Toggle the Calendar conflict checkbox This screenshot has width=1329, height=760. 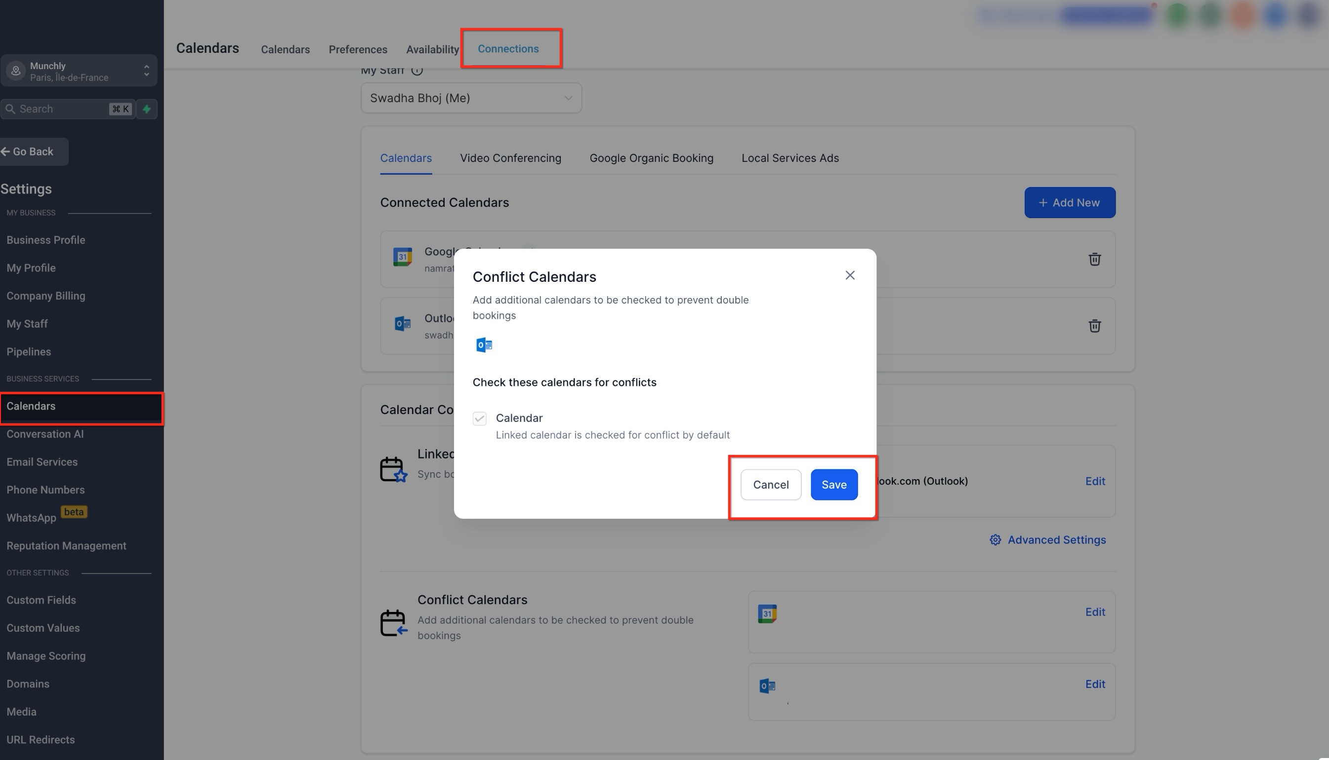[480, 418]
